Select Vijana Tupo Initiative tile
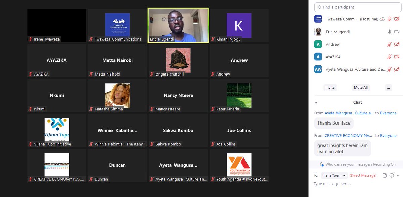The image size is (403, 197). coord(57,130)
